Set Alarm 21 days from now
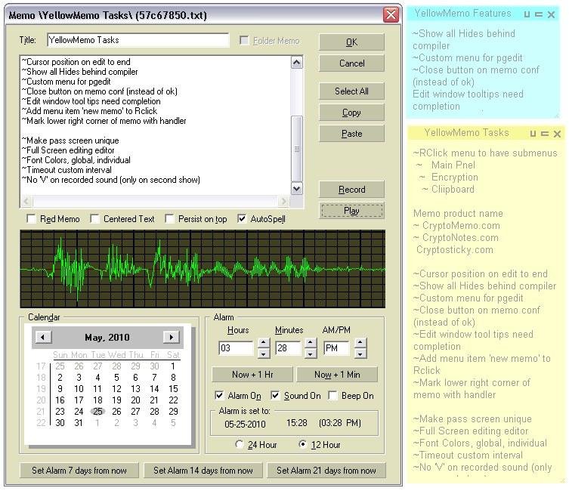Image resolution: width=569 pixels, height=491 pixels. 326,471
